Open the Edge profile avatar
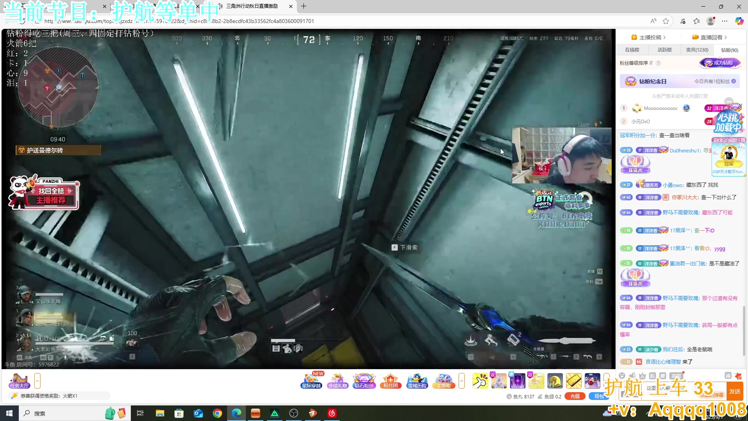Viewport: 748px width, 421px height. coord(711,21)
